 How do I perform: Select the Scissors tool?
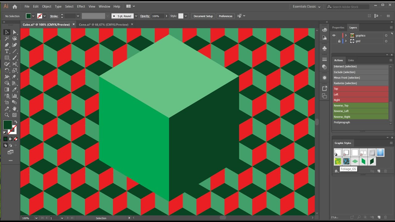point(15,64)
